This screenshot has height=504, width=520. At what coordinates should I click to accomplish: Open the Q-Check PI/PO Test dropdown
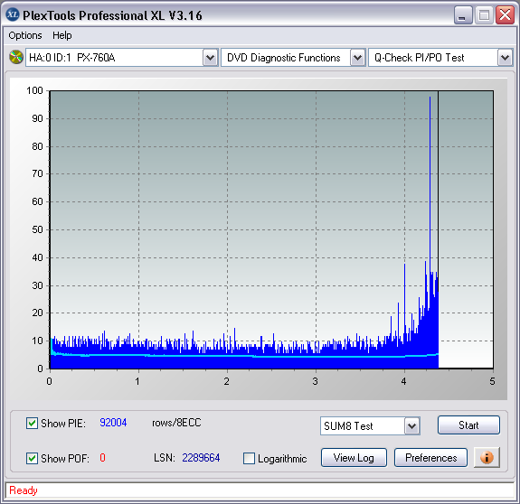pyautogui.click(x=505, y=58)
